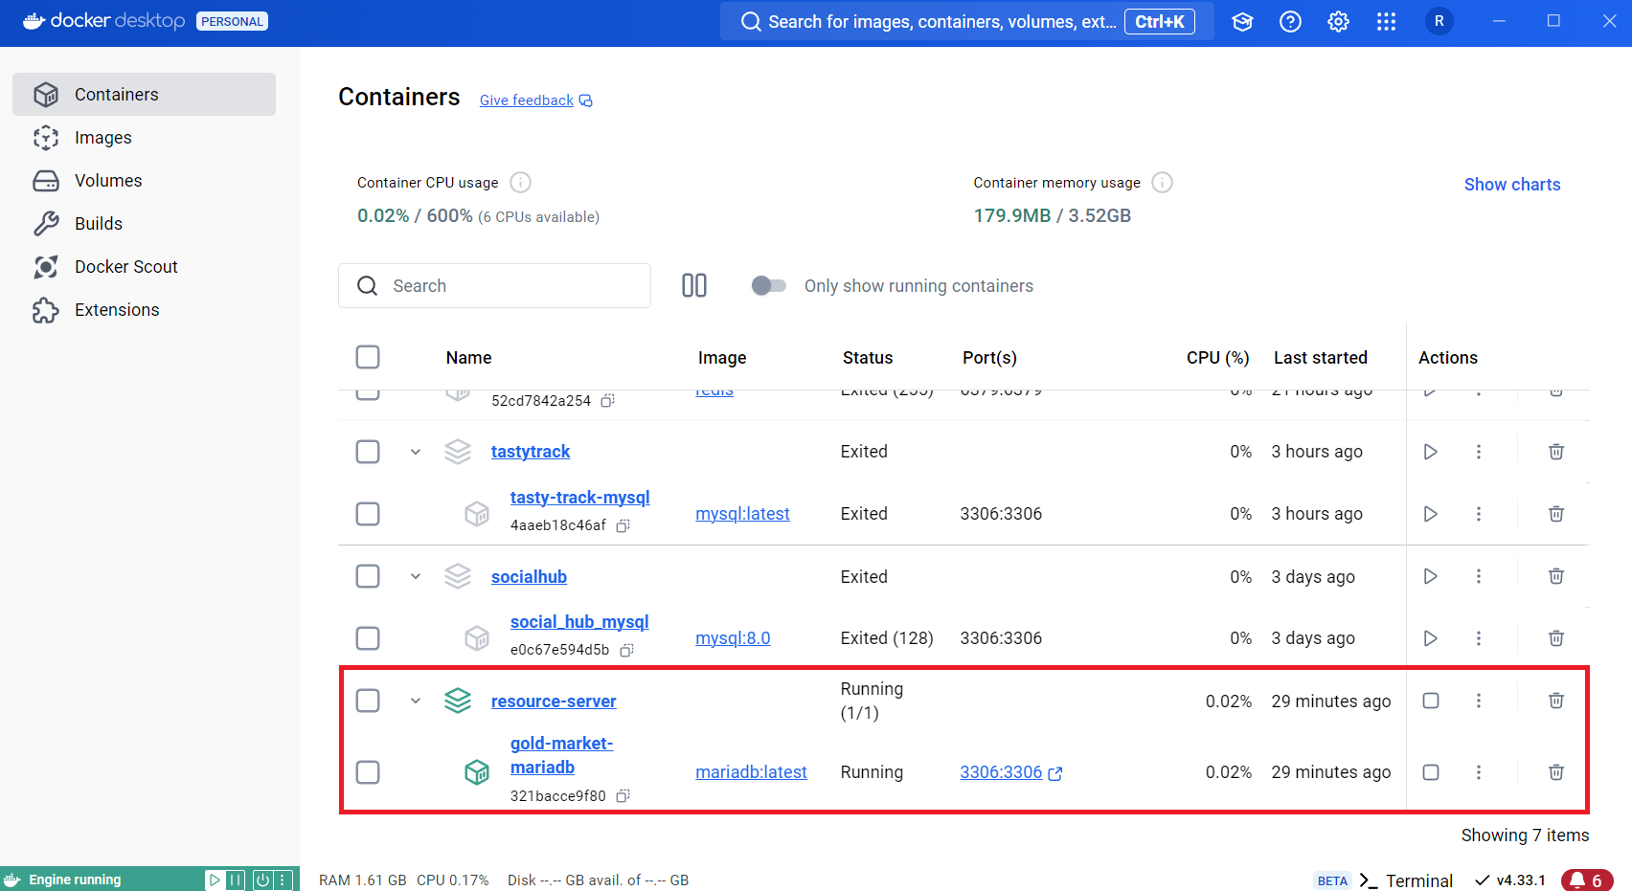This screenshot has height=891, width=1632.
Task: Stop the resource-server stack
Action: tap(1430, 701)
